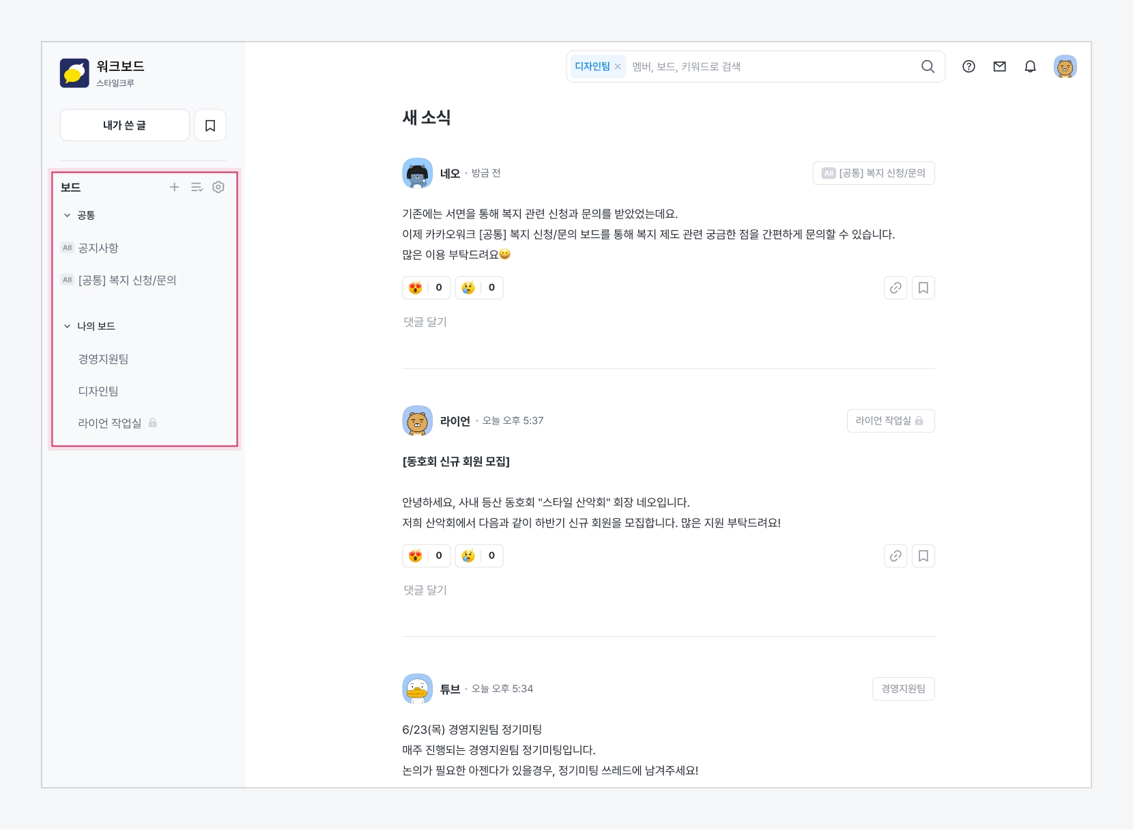Collapse the 나의 보드 group

[x=68, y=327]
